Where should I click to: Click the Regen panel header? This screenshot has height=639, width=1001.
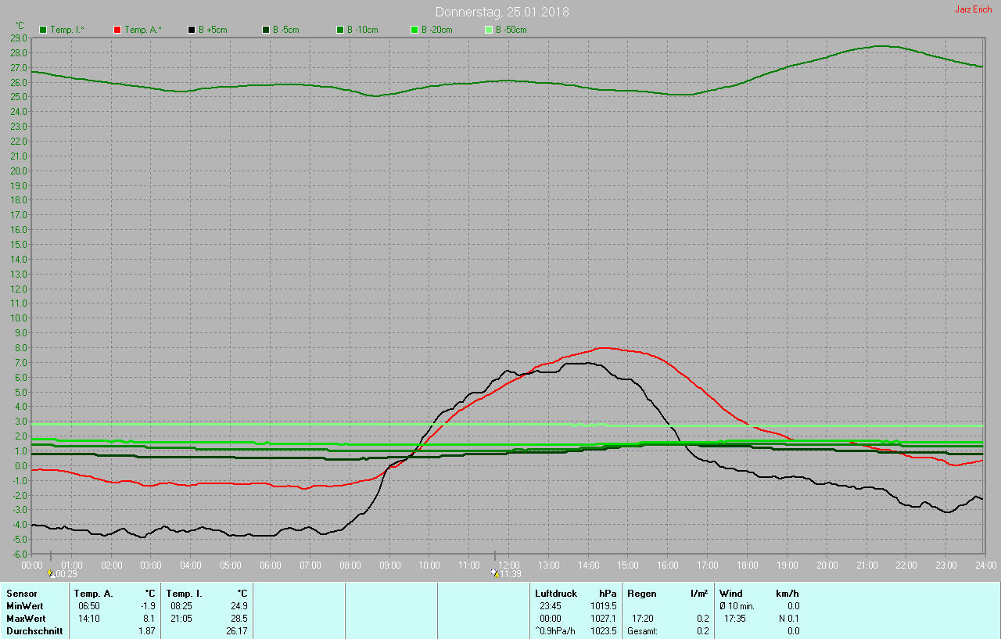click(641, 594)
